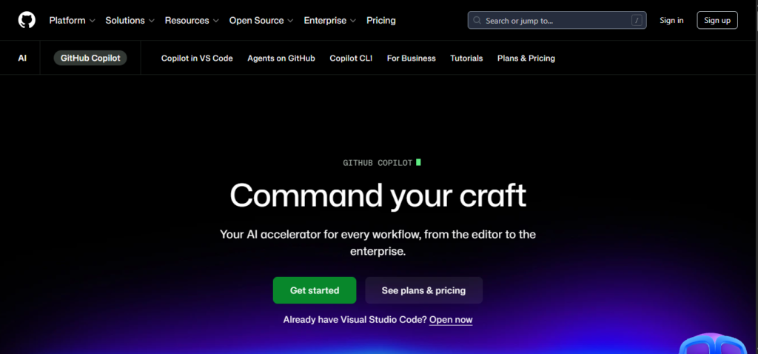Click See plans & pricing button

423,290
